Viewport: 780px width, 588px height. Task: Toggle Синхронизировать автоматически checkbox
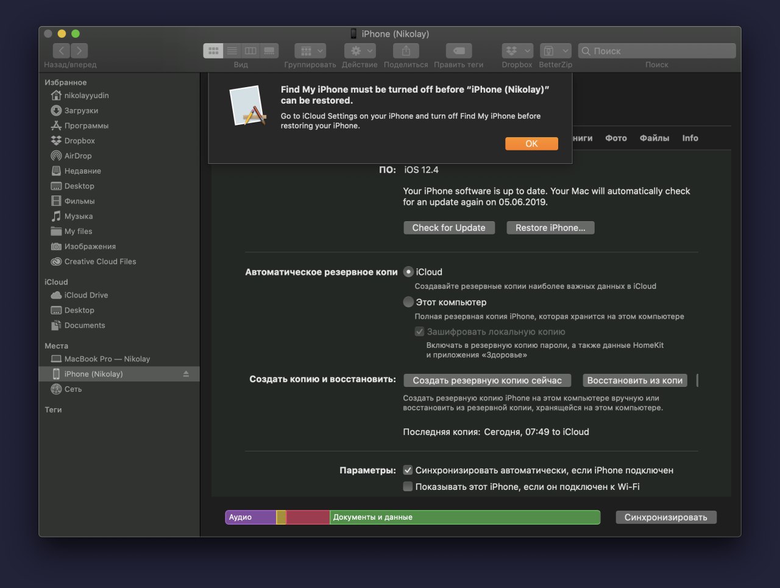point(408,470)
